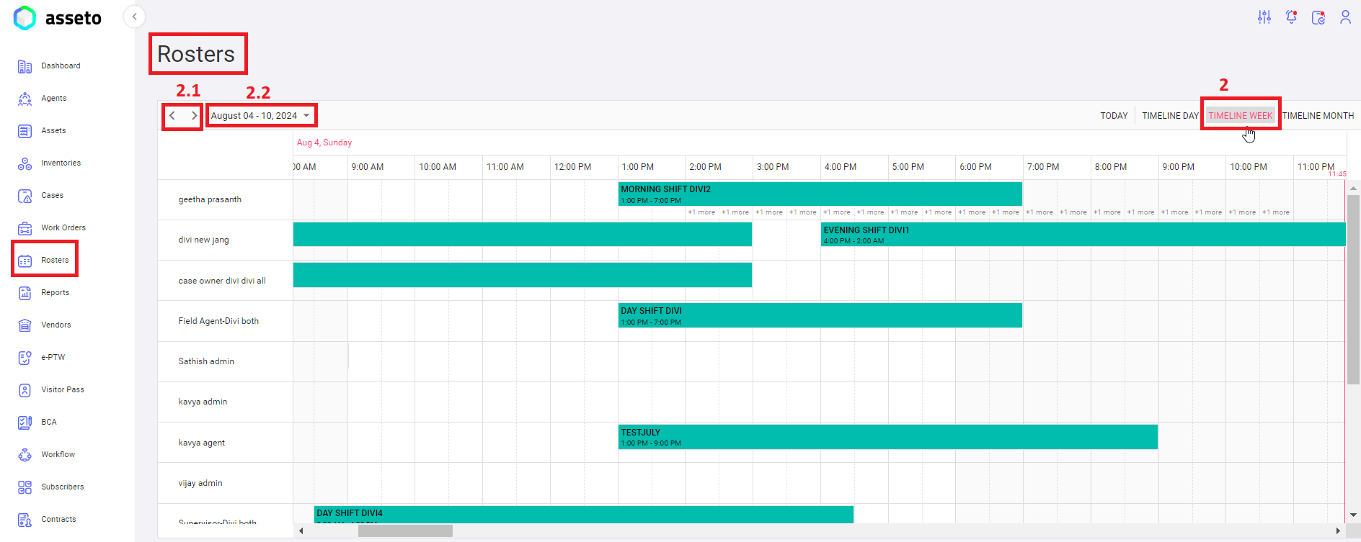
Task: Switch to TIMELINE DAY view
Action: point(1170,116)
